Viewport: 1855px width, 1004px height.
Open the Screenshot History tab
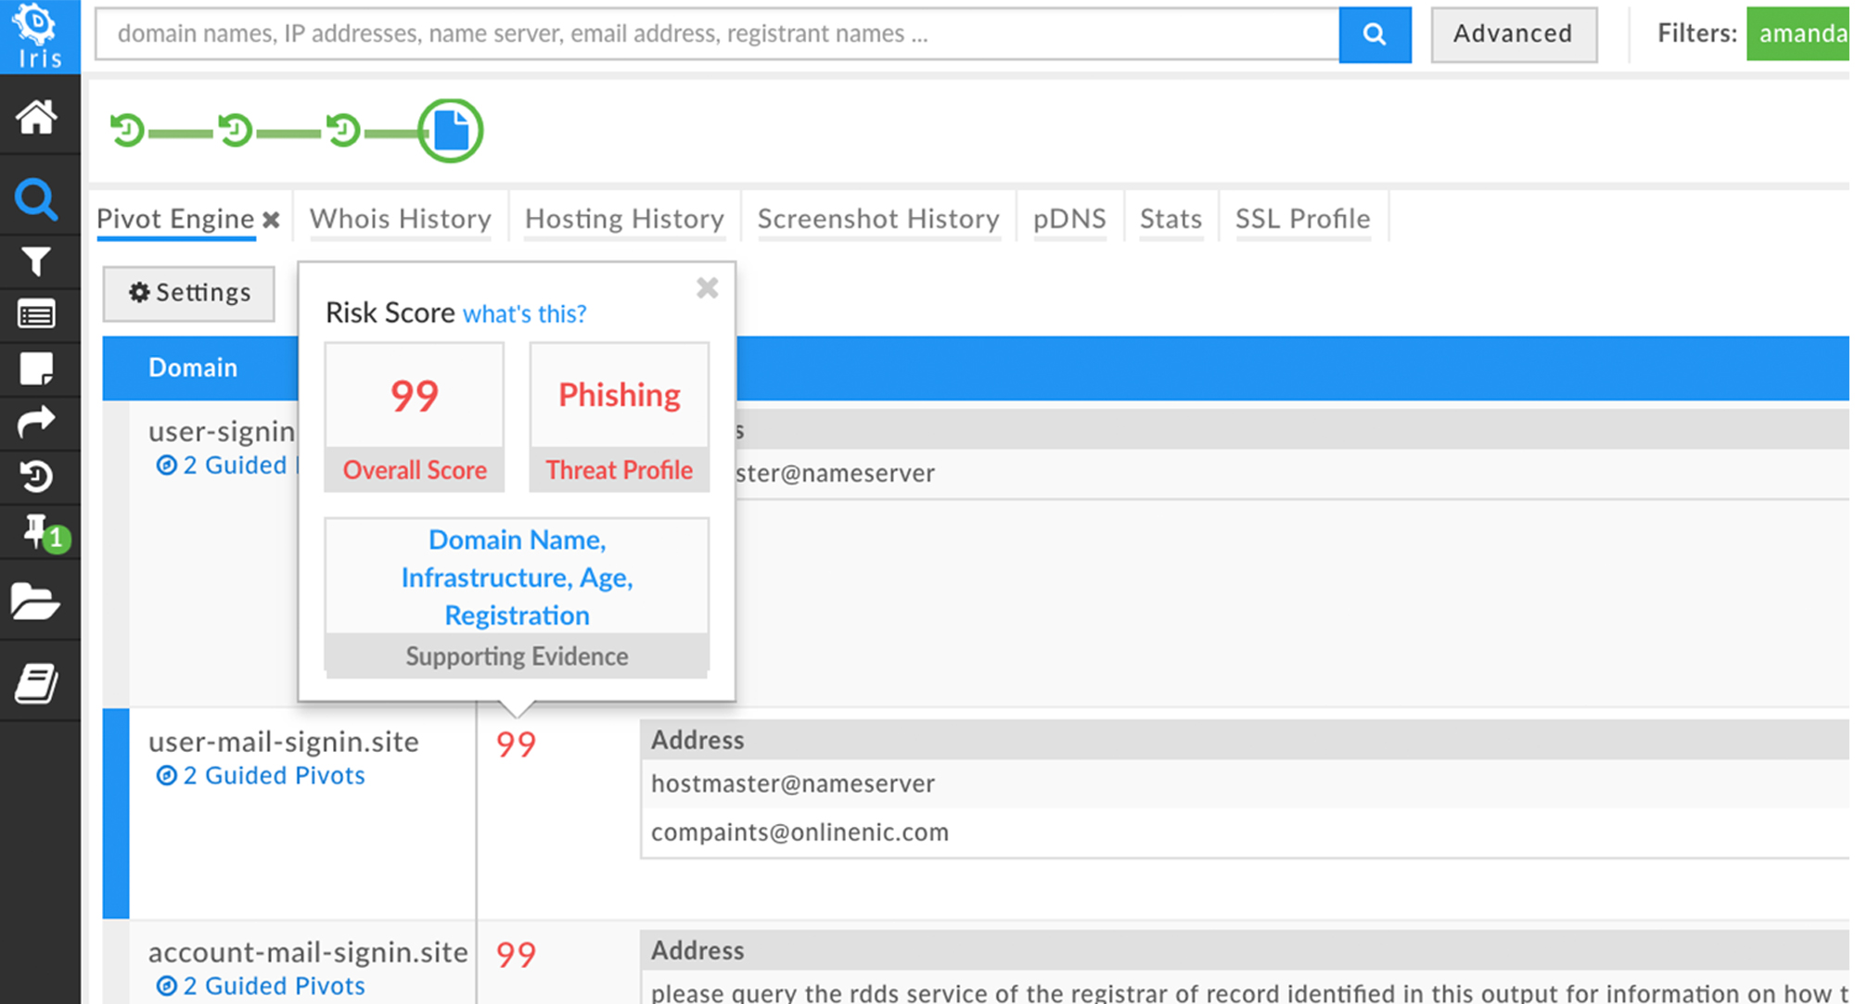pyautogui.click(x=877, y=219)
